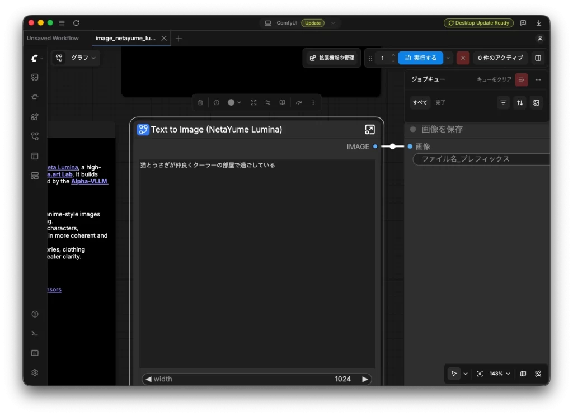Open settings gear in left sidebar
The width and height of the screenshot is (573, 416).
tap(35, 372)
